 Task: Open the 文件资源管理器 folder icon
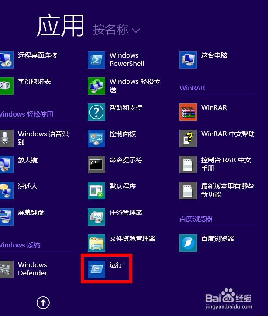[x=96, y=243]
